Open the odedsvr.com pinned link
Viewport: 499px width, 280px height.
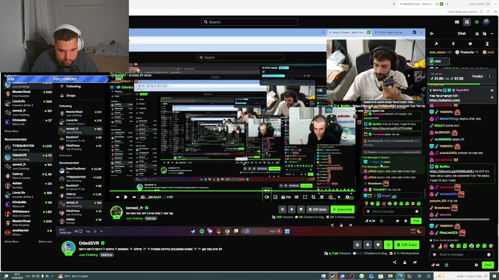coord(444,100)
